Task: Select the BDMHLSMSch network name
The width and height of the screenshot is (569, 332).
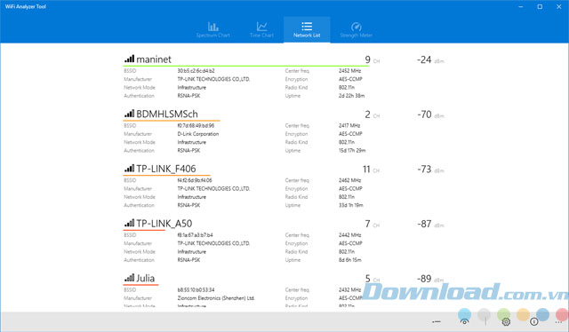Action: tap(167, 115)
